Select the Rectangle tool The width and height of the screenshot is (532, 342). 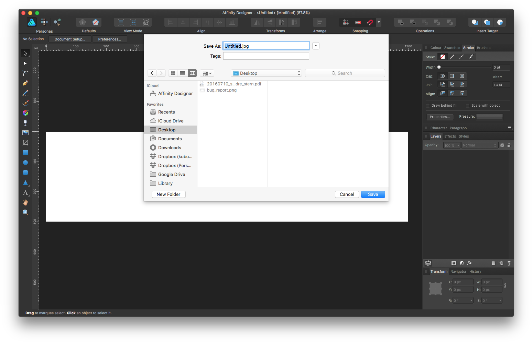click(25, 153)
